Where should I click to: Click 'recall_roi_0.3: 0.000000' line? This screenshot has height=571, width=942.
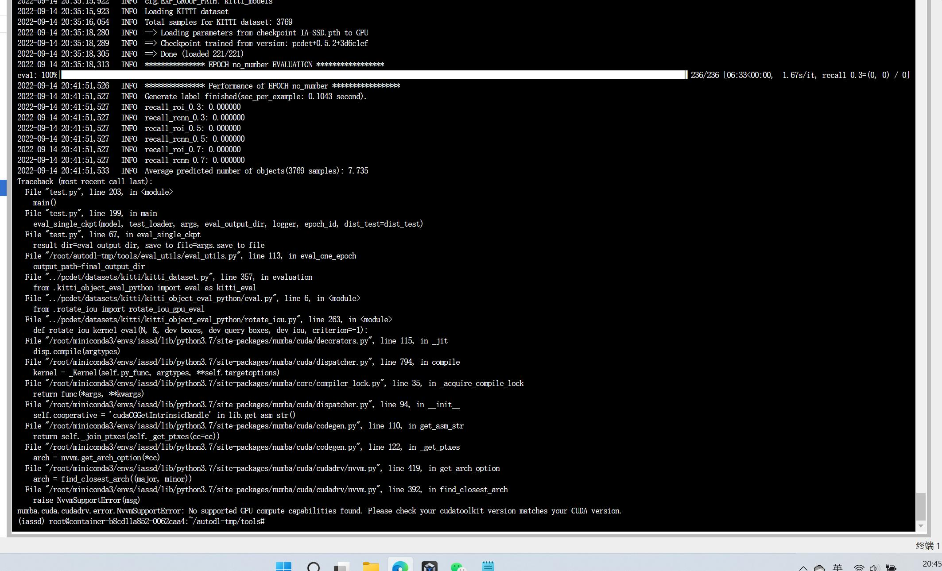pyautogui.click(x=193, y=107)
